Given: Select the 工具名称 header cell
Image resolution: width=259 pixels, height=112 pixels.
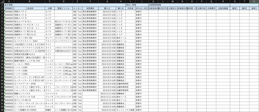Looking at the screenshot, I should coord(29,8).
